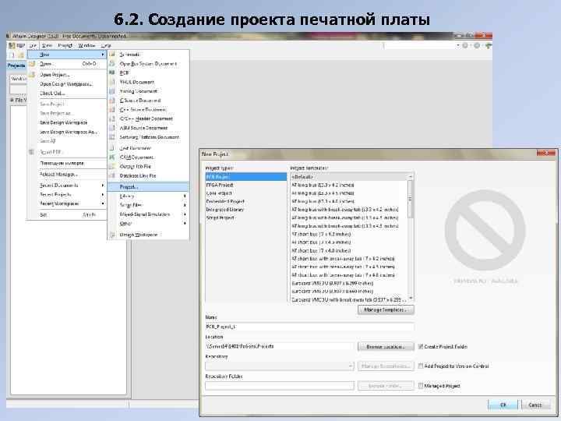Open the View menu
This screenshot has height=421, width=561.
click(47, 45)
